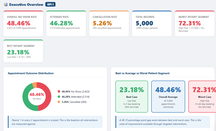
Task: Click the 72.31% value in top KPI card
Action: (x=189, y=23)
